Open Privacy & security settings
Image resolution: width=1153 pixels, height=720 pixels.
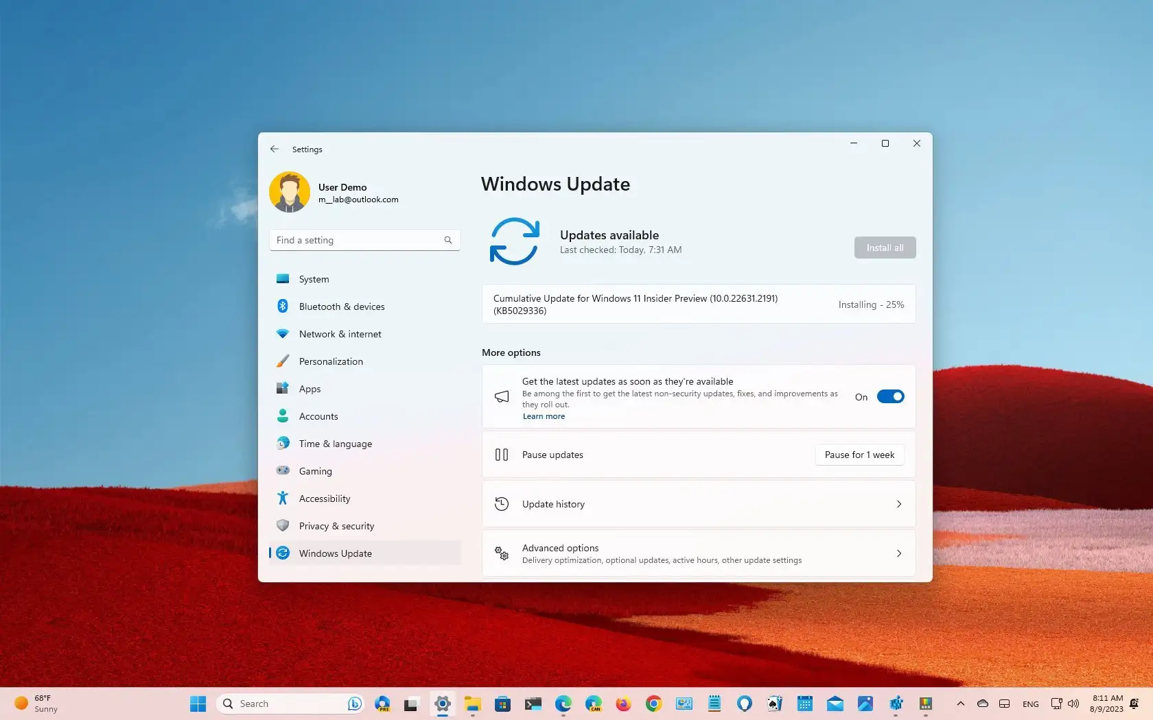(336, 526)
